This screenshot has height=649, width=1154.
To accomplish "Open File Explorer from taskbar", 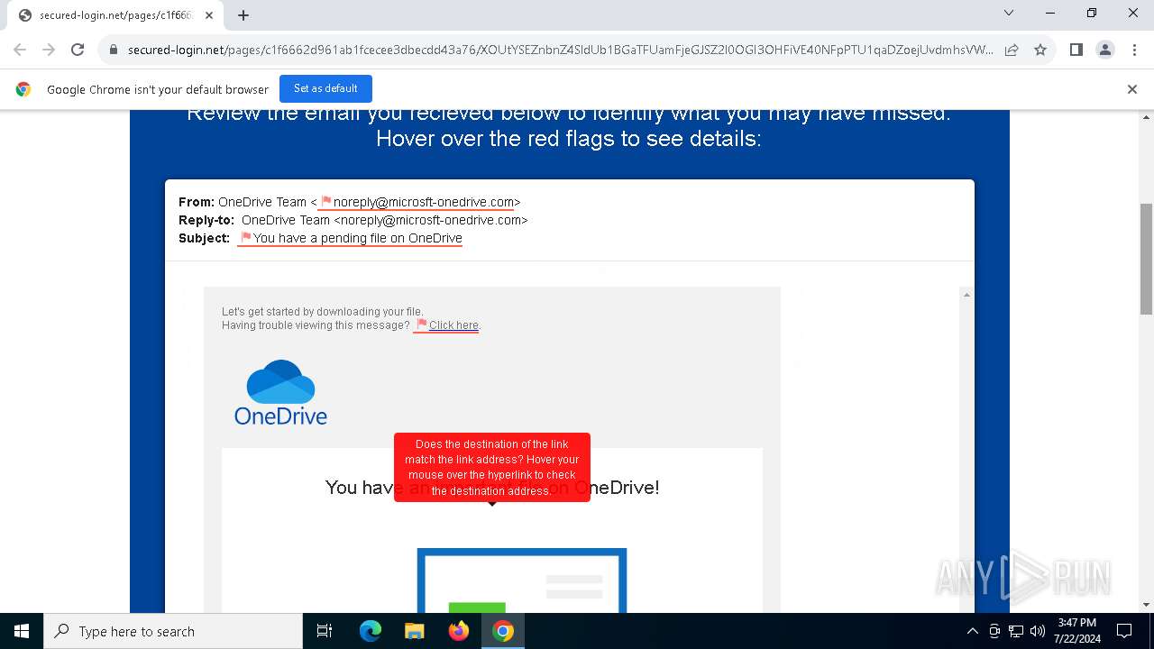I will point(414,631).
